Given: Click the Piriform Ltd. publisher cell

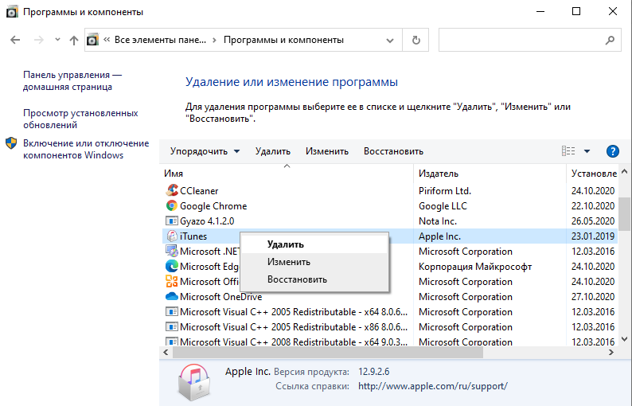Looking at the screenshot, I should pos(445,191).
